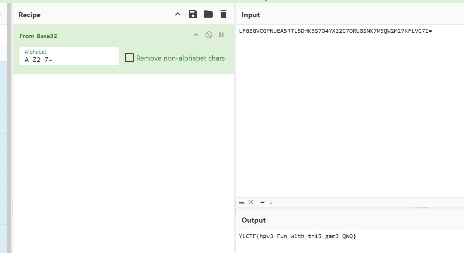This screenshot has width=464, height=253.
Task: Place the cursor in the Base32 input text
Action: point(335,31)
